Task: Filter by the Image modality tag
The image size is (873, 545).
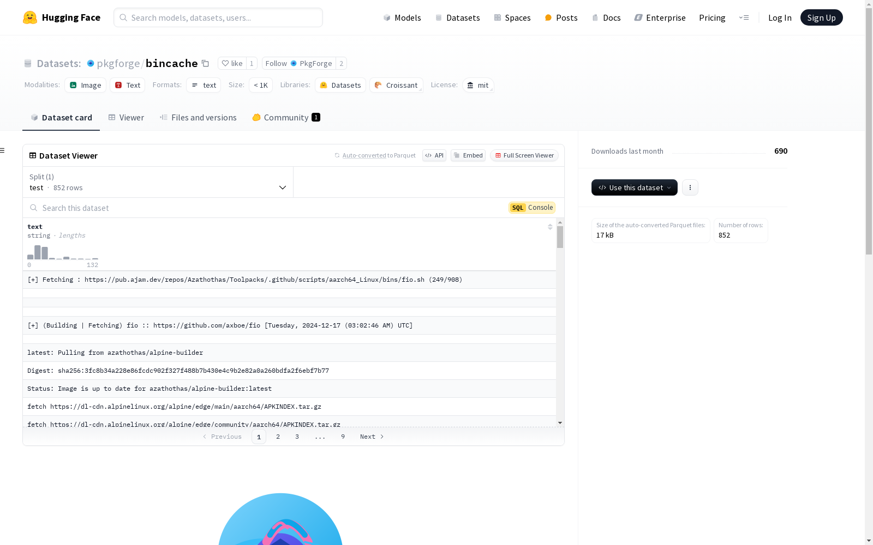Action: point(85,85)
